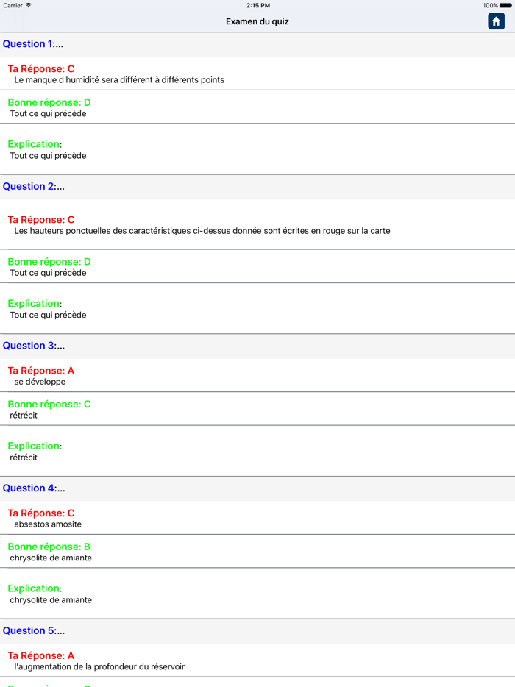Click 'l'augmentation de la profondeur du réservoir' text
The width and height of the screenshot is (515, 687).
pyautogui.click(x=99, y=667)
